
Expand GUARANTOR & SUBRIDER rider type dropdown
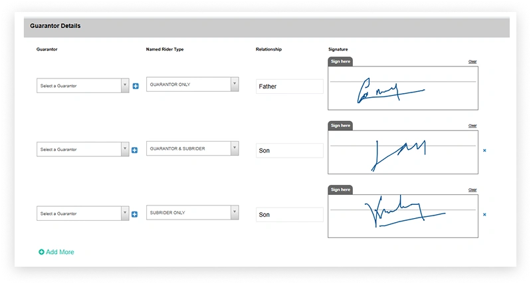tap(192, 148)
